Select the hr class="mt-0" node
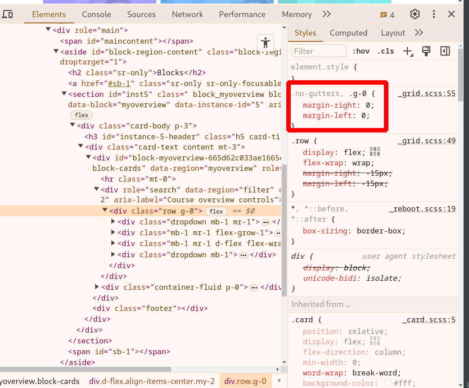The height and width of the screenshot is (388, 469). coord(138,179)
